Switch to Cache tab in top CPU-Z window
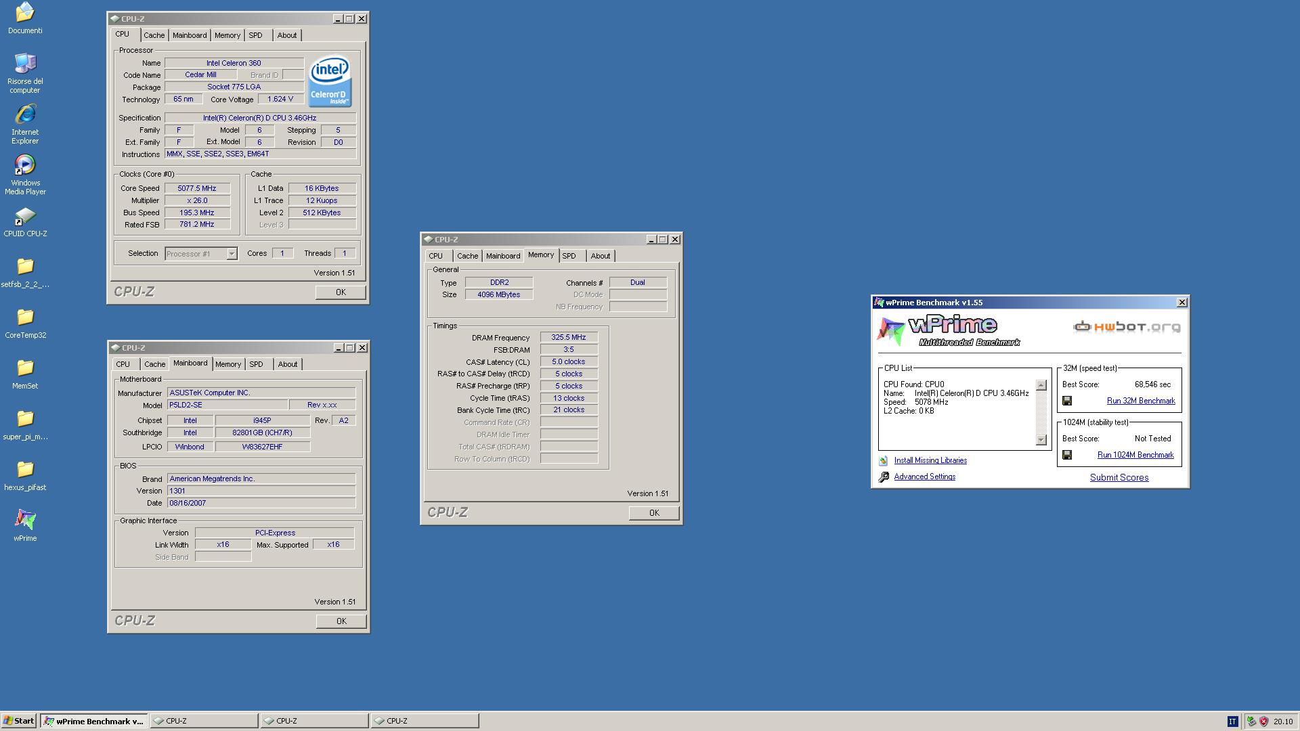Viewport: 1300px width, 731px height. [x=154, y=35]
